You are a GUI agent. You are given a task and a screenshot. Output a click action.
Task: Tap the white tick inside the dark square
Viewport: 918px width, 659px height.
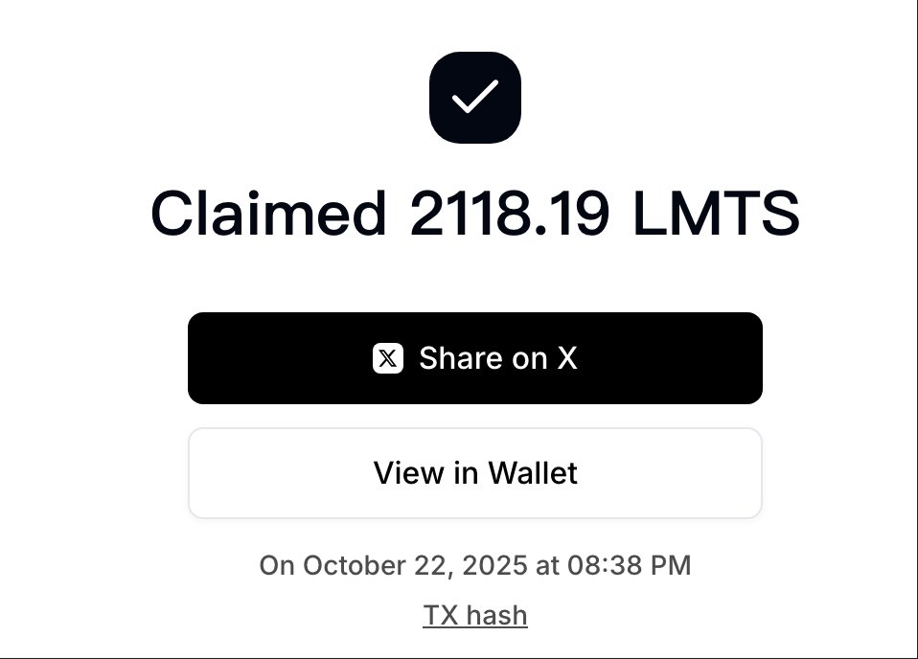click(x=474, y=97)
